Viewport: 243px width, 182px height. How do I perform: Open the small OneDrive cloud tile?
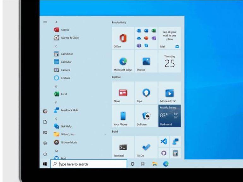[139, 38]
